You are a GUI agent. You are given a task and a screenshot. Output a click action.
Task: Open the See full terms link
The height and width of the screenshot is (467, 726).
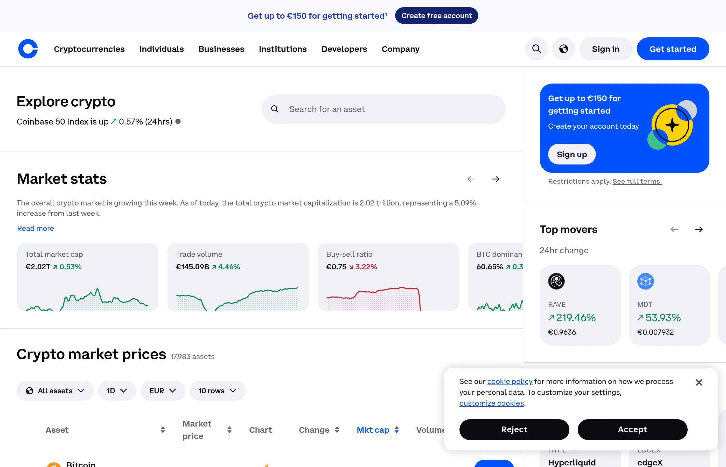pyautogui.click(x=637, y=181)
